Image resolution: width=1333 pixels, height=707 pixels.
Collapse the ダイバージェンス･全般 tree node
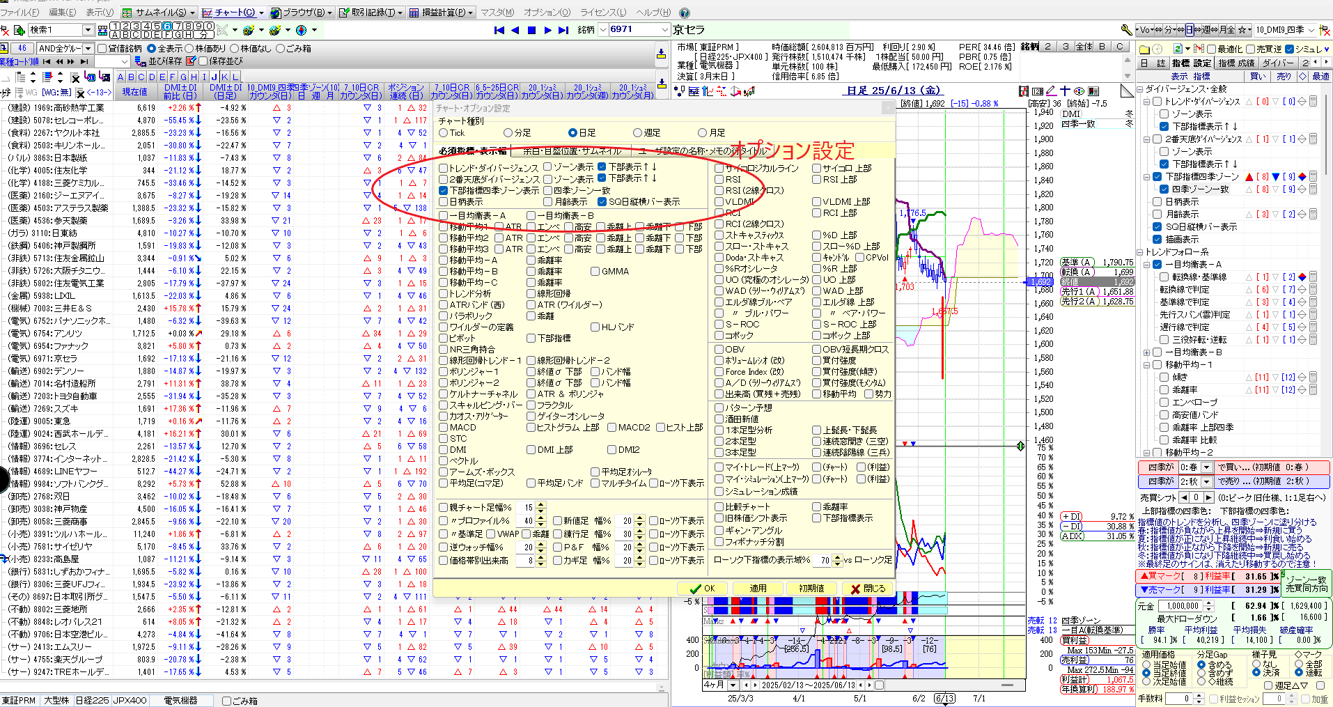pyautogui.click(x=1140, y=89)
